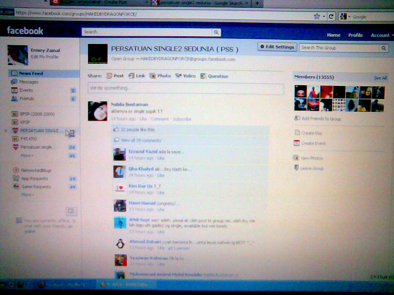The width and height of the screenshot is (394, 295).
Task: Click Comment under Nabila Bustaman's post
Action: point(160,119)
